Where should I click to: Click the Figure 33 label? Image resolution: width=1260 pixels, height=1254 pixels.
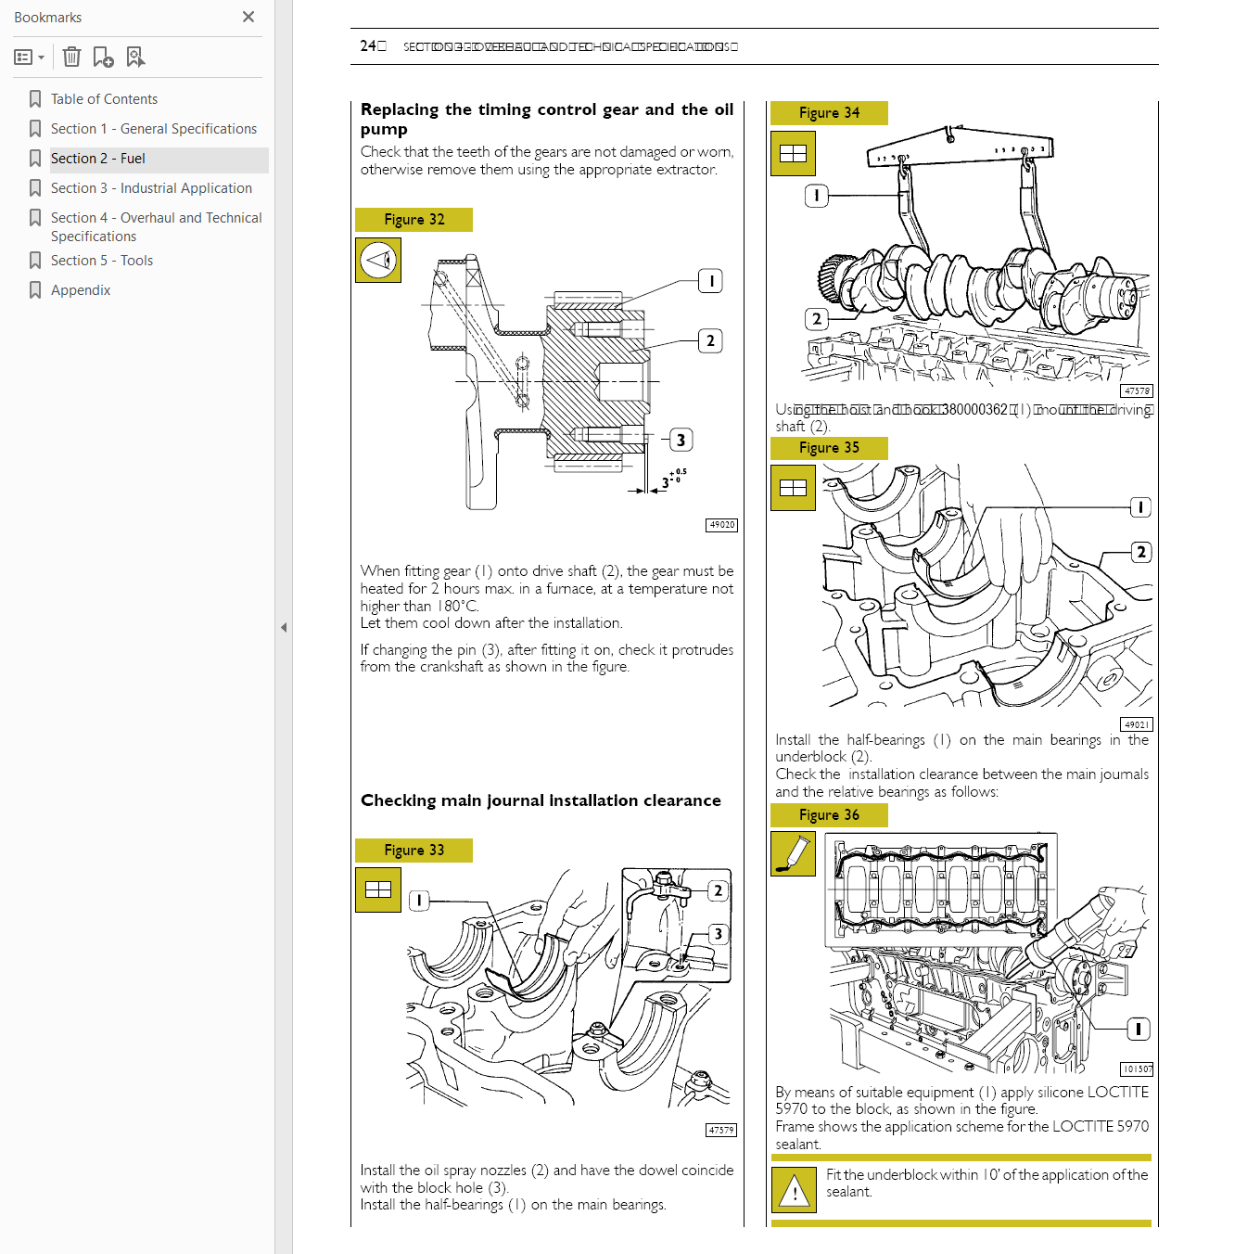coord(414,851)
